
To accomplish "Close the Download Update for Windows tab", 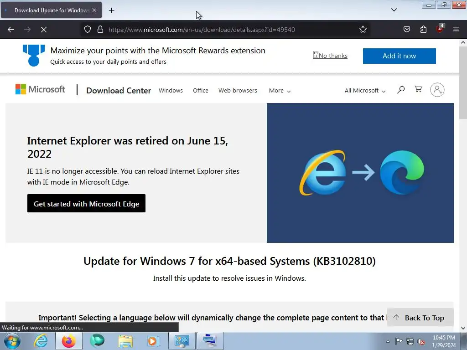I will tap(94, 10).
